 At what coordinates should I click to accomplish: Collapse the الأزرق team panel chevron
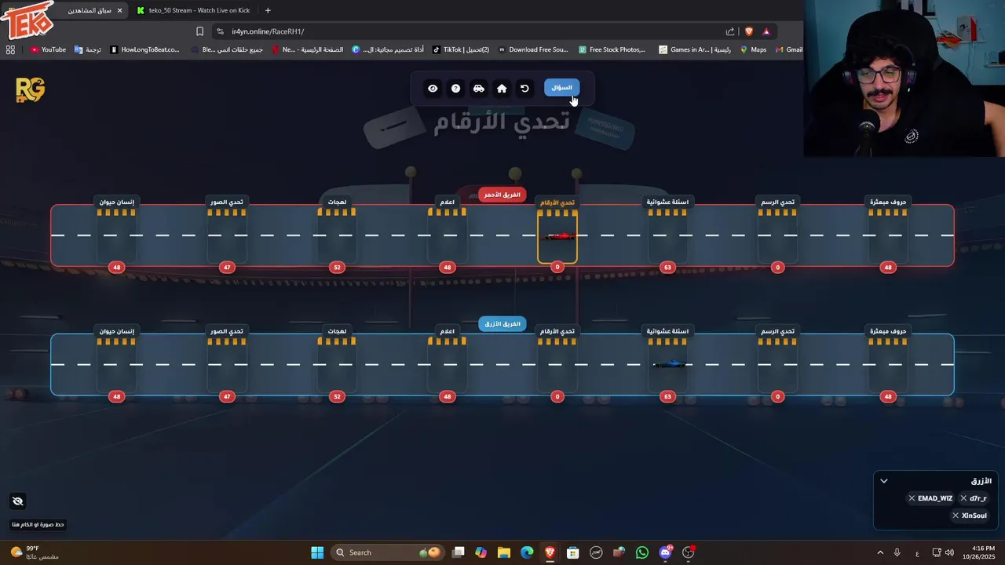point(884,481)
